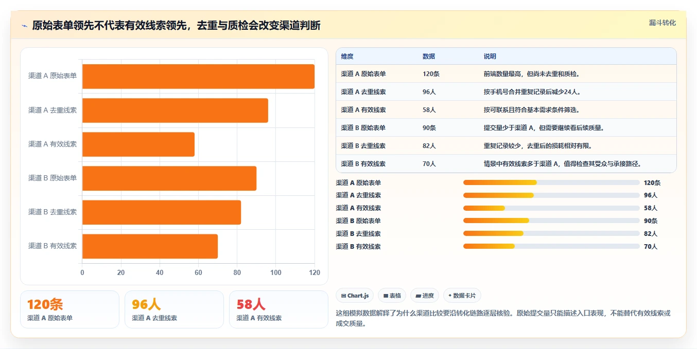
Task: Select the Chart.js chip
Action: coord(355,296)
